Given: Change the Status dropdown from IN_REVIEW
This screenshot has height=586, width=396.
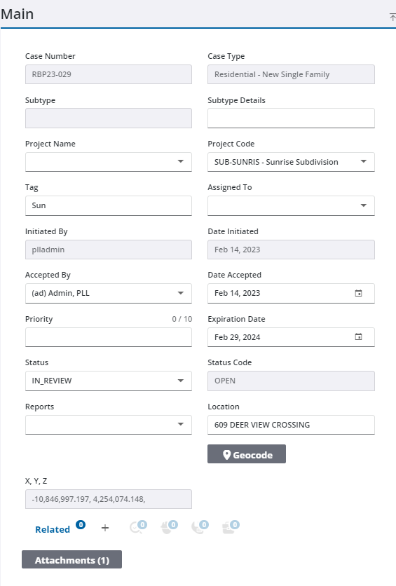Looking at the screenshot, I should tap(109, 381).
